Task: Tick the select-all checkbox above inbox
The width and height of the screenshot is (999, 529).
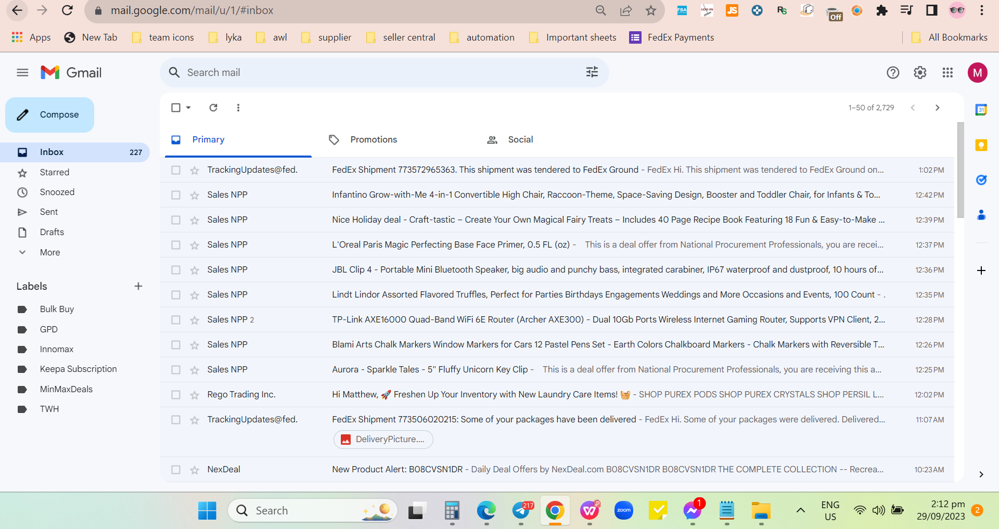Action: [x=176, y=108]
